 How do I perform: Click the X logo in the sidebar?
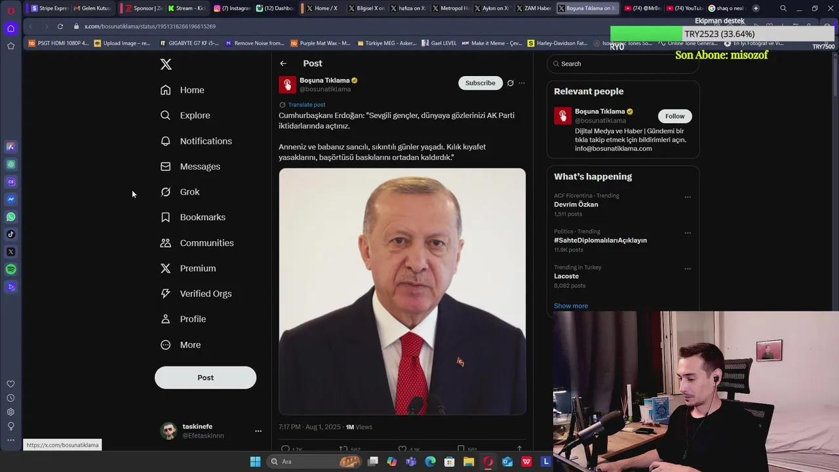point(166,64)
